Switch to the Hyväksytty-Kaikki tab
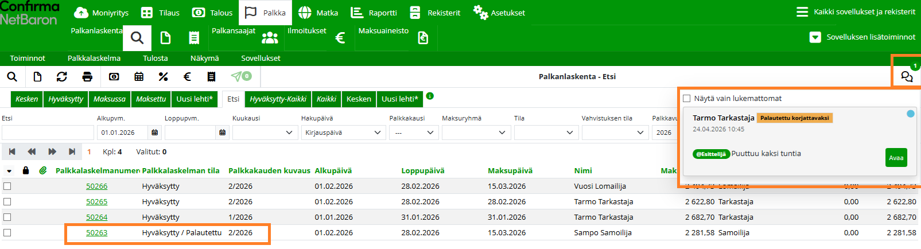Image resolution: width=921 pixels, height=249 pixels. point(278,99)
